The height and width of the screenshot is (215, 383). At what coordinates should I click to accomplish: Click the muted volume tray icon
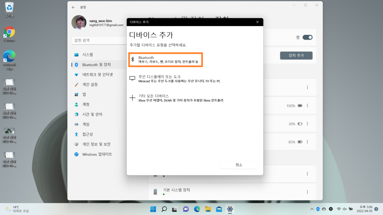coord(345,209)
